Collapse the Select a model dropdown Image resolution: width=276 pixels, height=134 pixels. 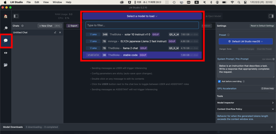coord(142,16)
